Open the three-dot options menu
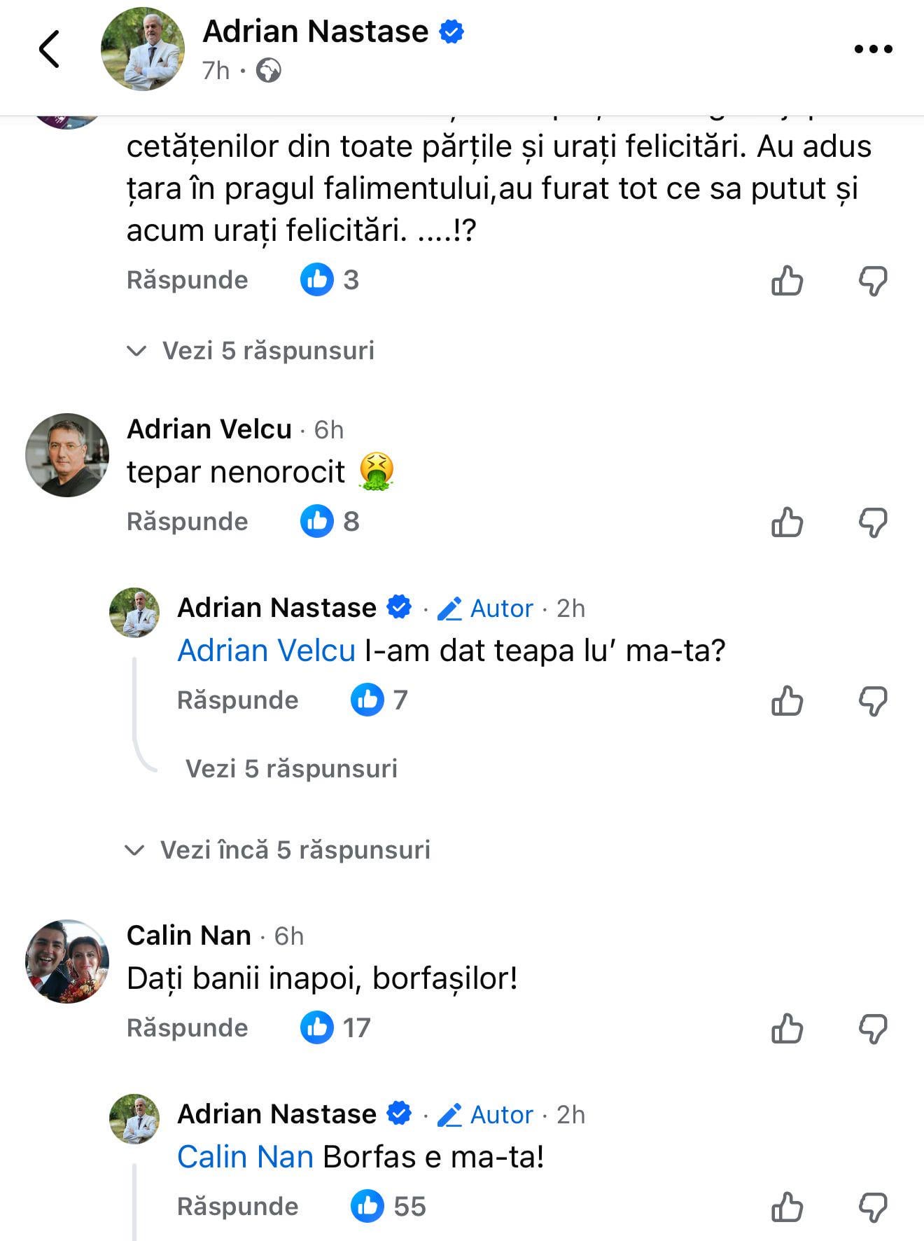924x1241 pixels. point(873,49)
